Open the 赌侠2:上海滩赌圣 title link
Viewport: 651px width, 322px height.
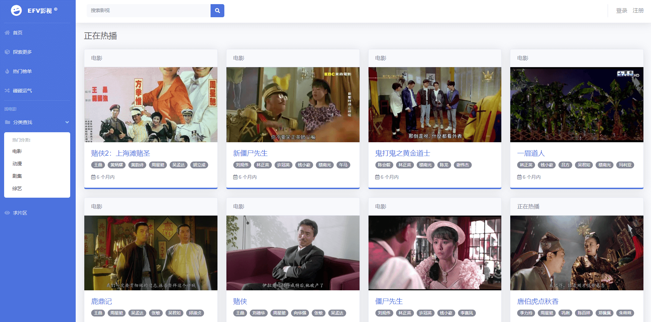click(121, 153)
